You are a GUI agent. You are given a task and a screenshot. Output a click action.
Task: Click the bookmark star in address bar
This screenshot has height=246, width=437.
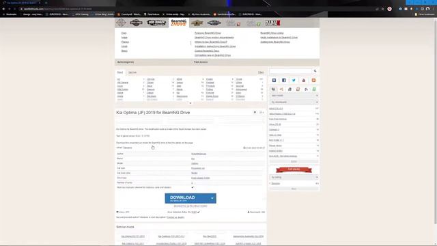382,9
